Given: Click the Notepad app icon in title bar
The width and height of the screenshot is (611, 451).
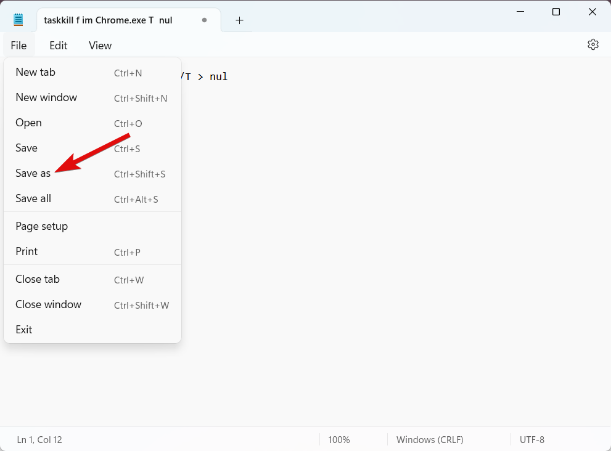Looking at the screenshot, I should 18,20.
